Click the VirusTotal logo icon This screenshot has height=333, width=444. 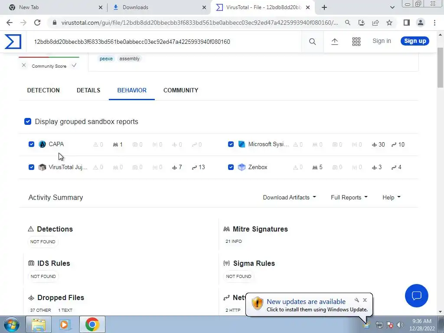tap(13, 42)
